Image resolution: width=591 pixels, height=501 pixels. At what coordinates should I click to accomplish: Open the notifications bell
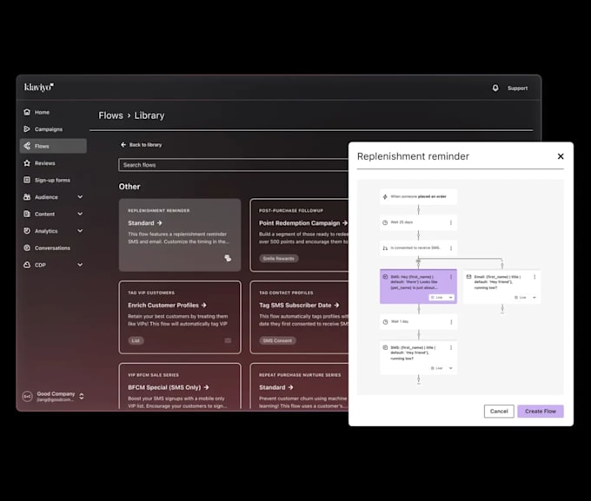pos(495,88)
